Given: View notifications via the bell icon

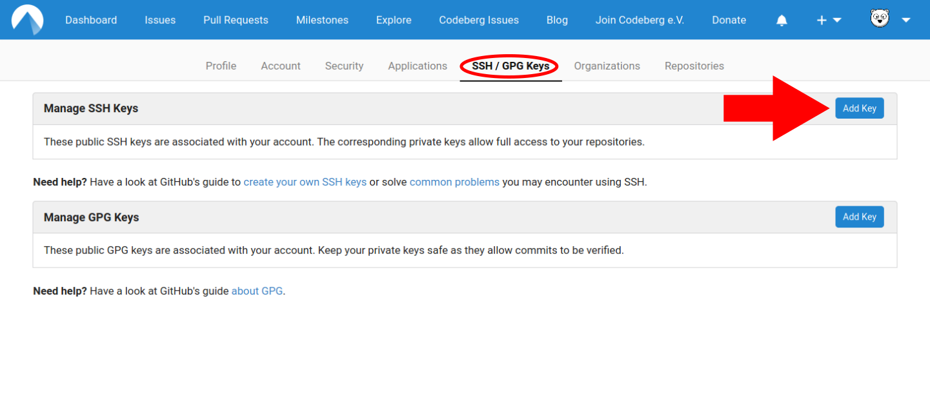Looking at the screenshot, I should (x=782, y=19).
